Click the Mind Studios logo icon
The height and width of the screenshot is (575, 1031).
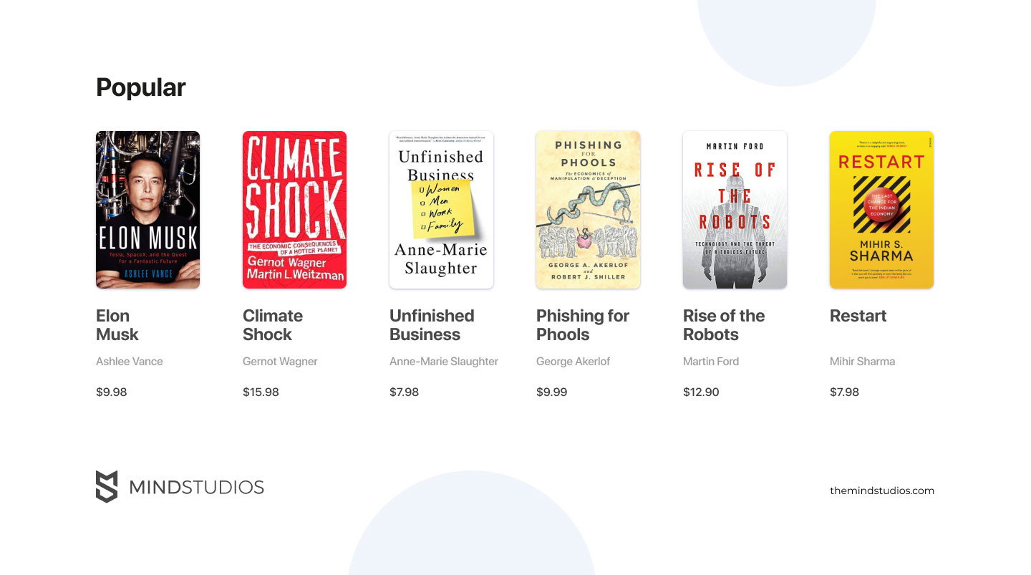point(107,486)
